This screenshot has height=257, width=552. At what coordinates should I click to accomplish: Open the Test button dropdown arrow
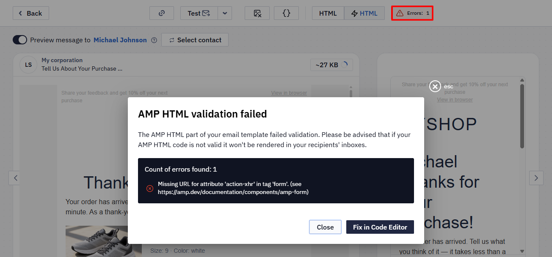click(x=225, y=13)
